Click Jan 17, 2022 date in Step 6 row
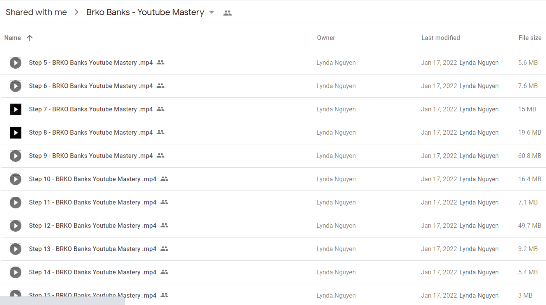The height and width of the screenshot is (305, 546). click(439, 86)
